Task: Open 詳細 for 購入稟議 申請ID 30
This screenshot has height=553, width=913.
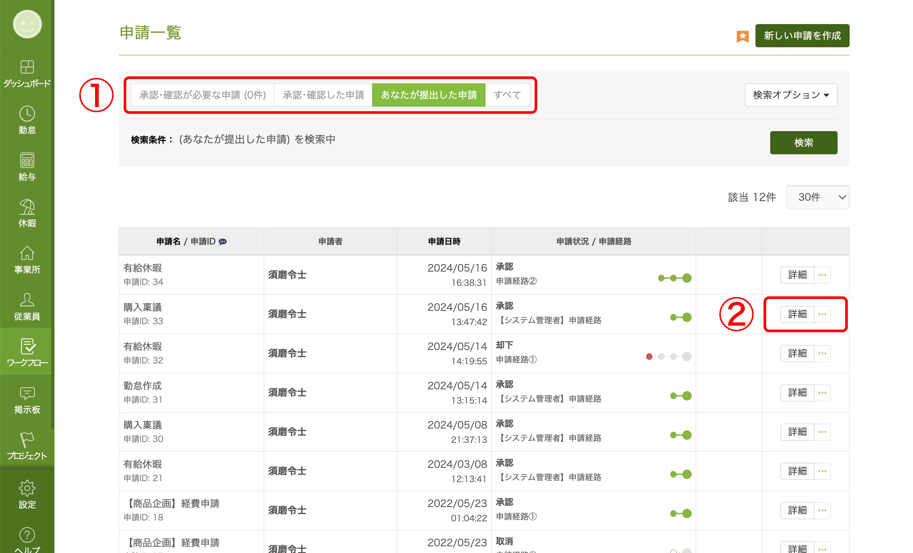Action: (x=797, y=432)
